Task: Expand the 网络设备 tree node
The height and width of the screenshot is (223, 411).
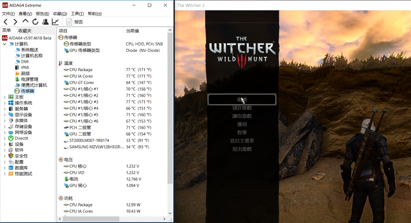Action: click(x=5, y=133)
